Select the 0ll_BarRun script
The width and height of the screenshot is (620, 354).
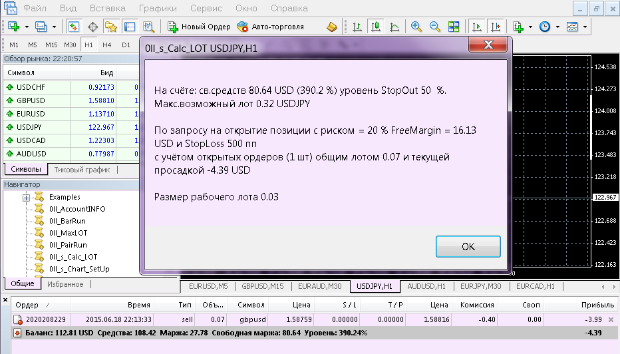(x=67, y=221)
